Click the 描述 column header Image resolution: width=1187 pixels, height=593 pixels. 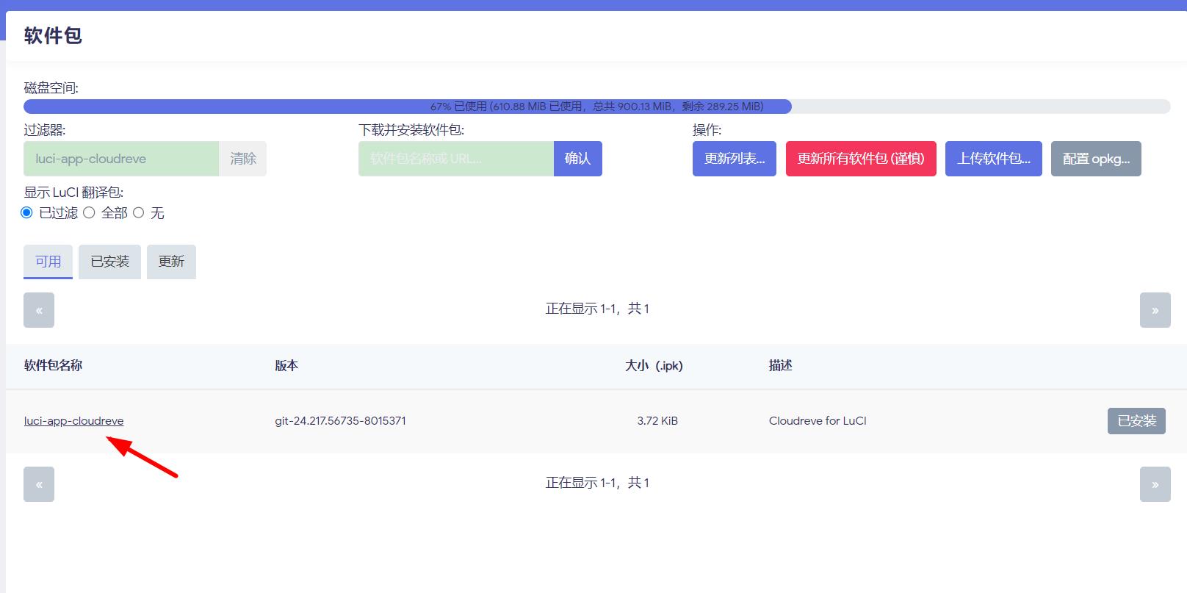point(781,365)
